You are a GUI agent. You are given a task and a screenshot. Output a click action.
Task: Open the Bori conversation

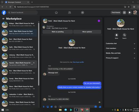pyautogui.click(x=19, y=40)
